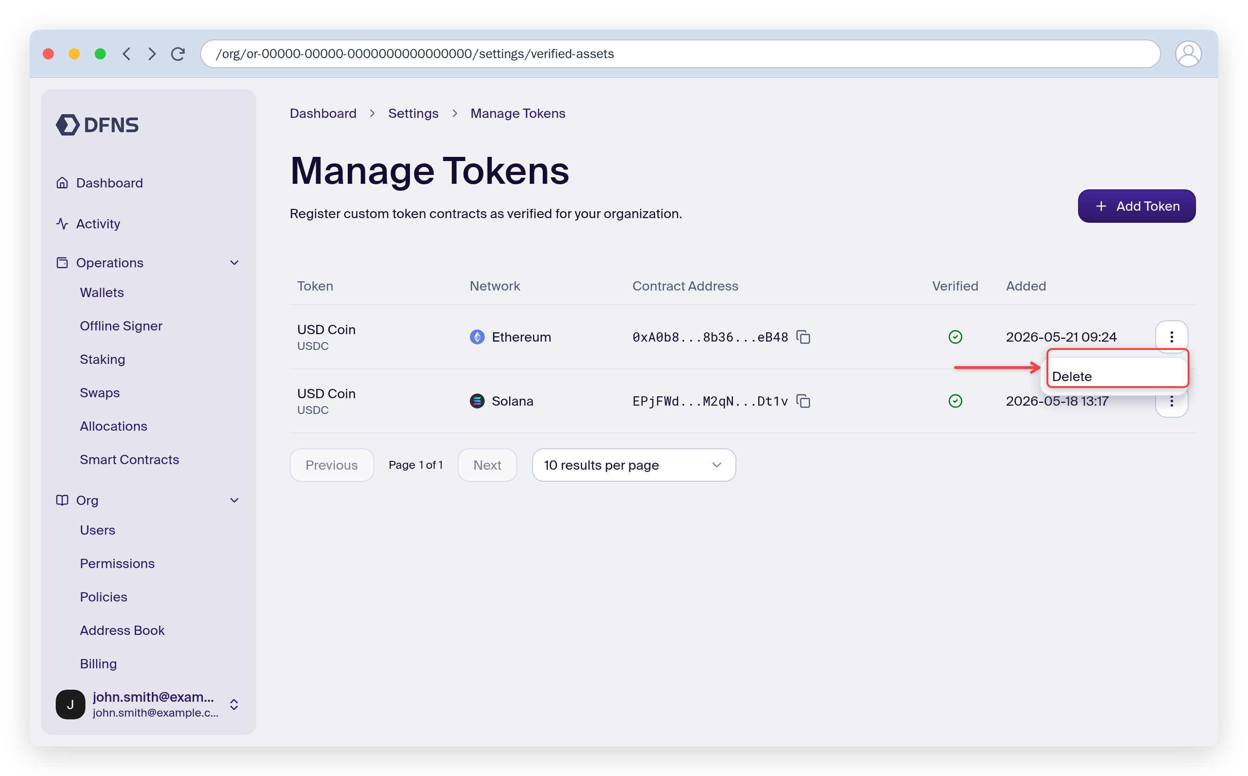
Task: Open Offline Signer in the sidebar
Action: [121, 326]
